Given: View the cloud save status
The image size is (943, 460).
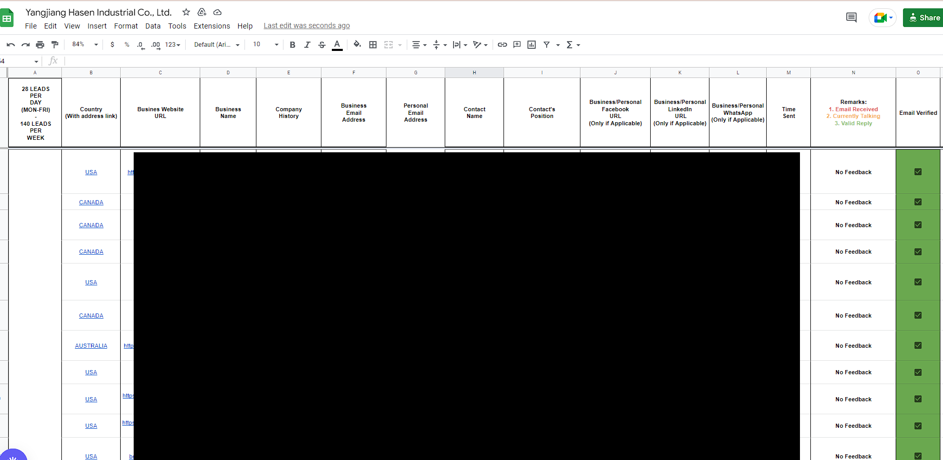Looking at the screenshot, I should tap(217, 12).
